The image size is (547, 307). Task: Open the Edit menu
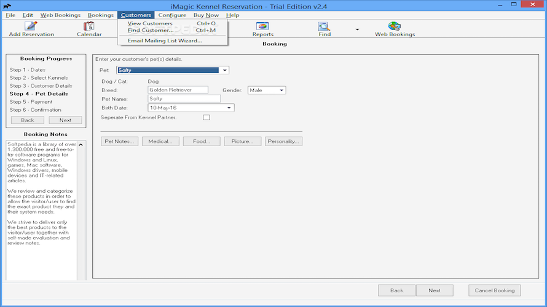point(28,15)
